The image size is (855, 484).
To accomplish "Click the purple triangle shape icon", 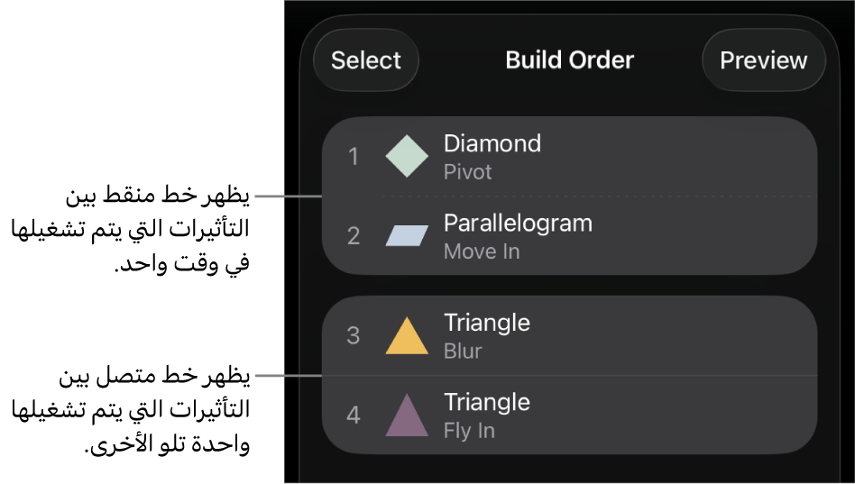I will pyautogui.click(x=407, y=416).
